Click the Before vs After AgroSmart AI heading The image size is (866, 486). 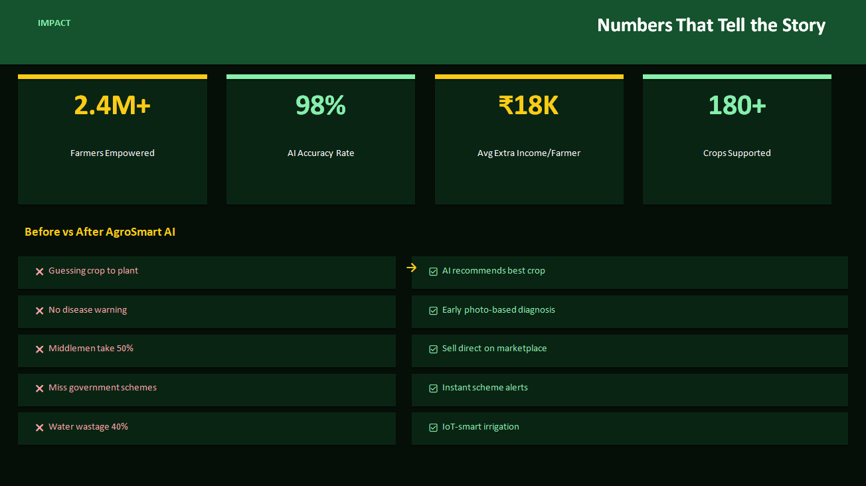point(100,232)
